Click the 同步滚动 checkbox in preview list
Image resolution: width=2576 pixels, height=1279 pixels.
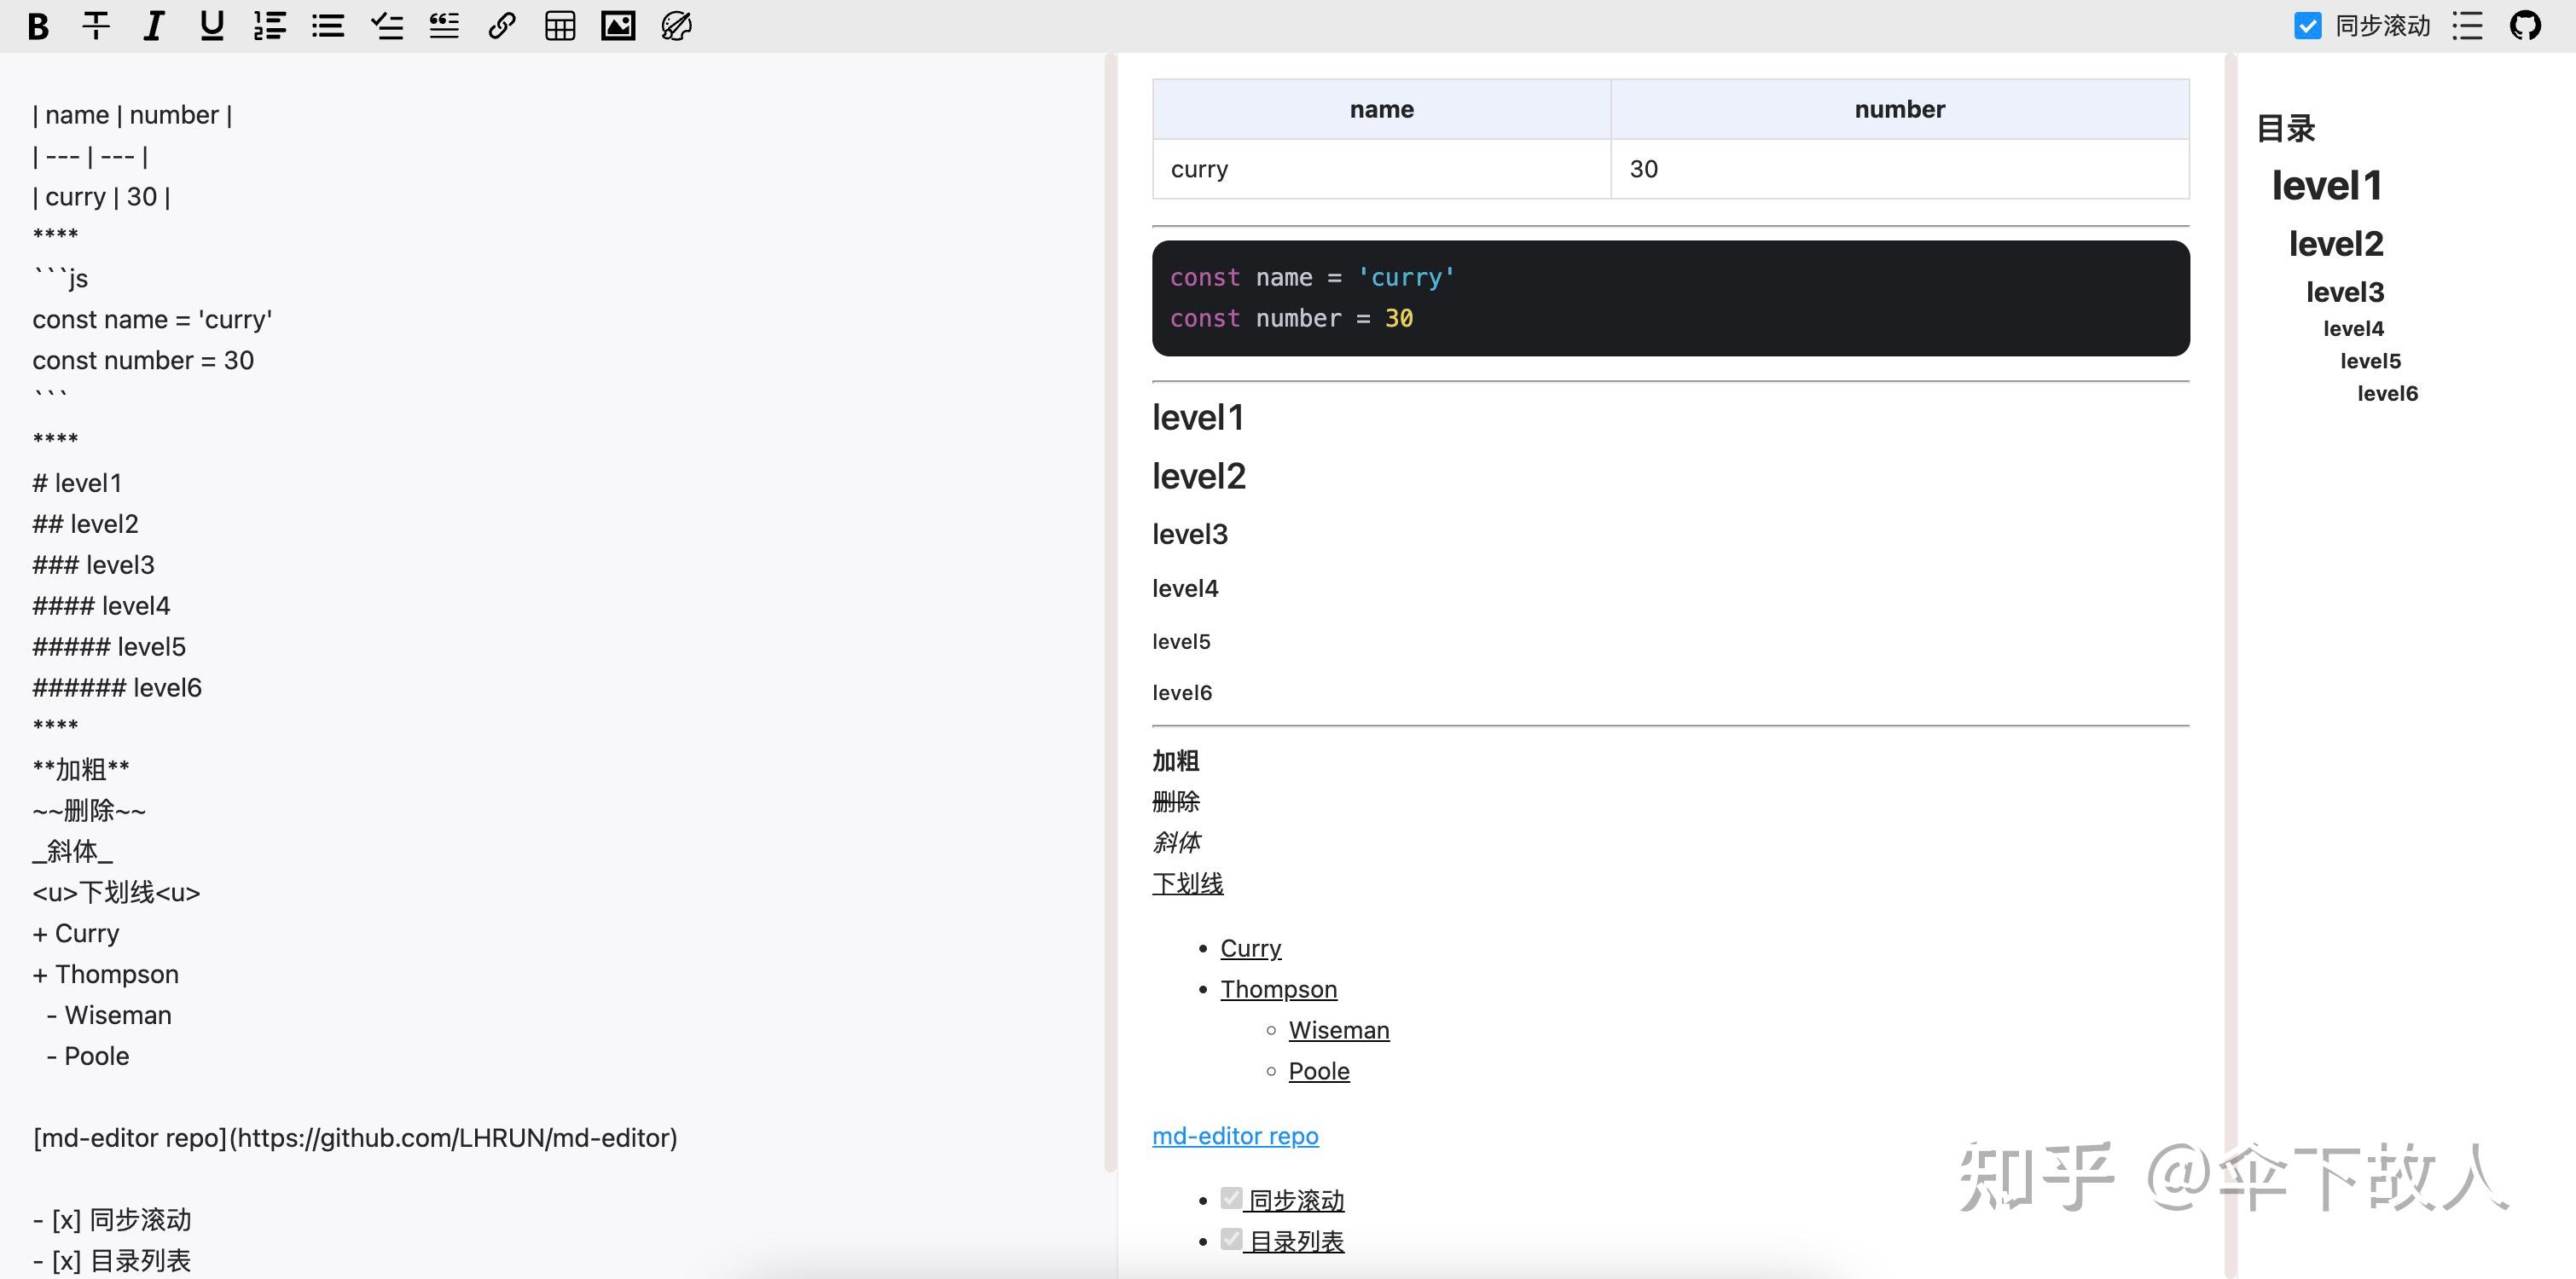pos(1231,1198)
